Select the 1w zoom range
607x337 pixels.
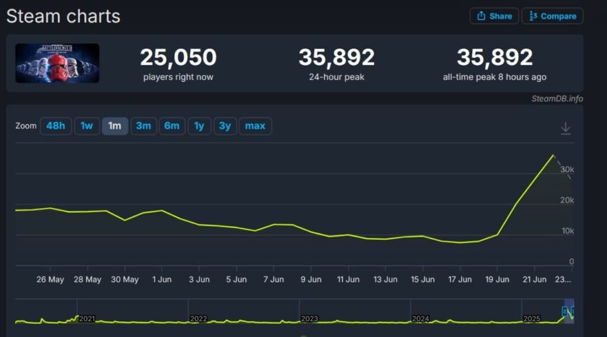click(x=87, y=126)
